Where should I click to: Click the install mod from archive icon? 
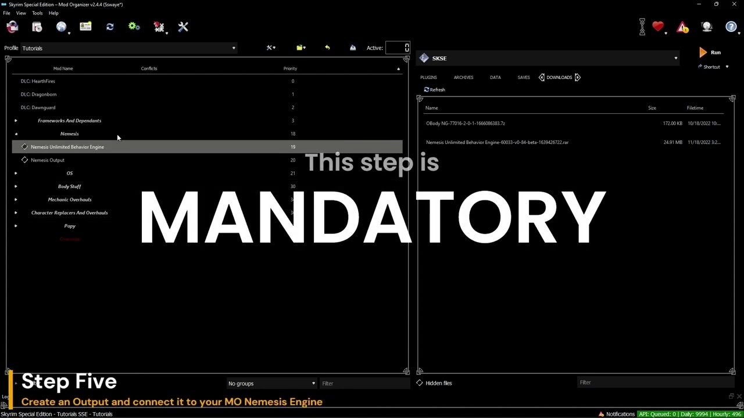pos(37,27)
